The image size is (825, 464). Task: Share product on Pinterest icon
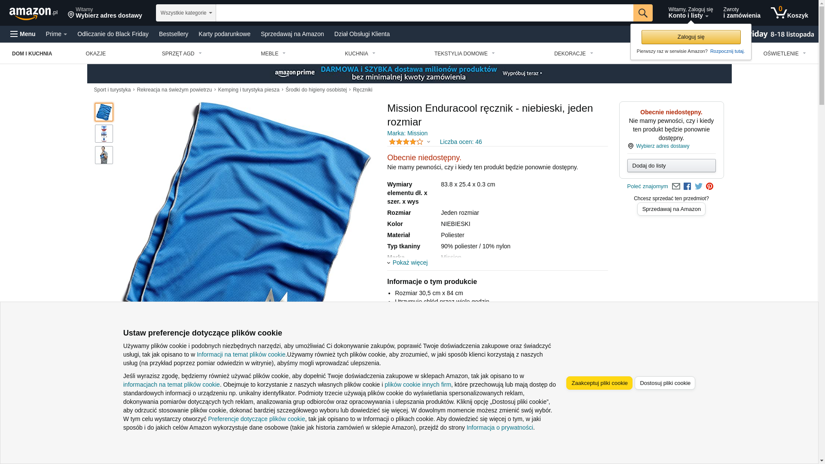tap(709, 186)
